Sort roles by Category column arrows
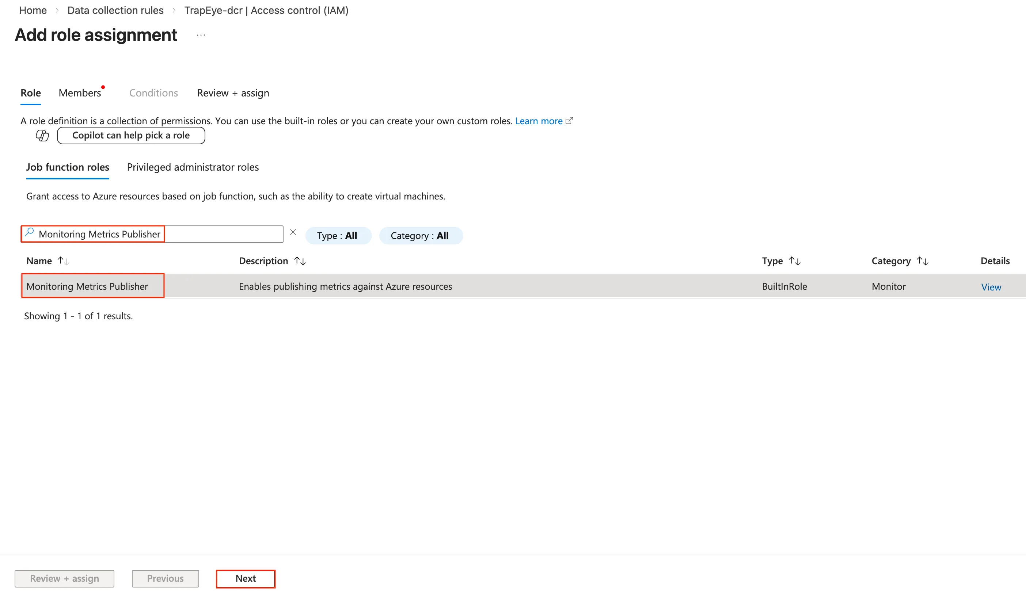 [923, 261]
